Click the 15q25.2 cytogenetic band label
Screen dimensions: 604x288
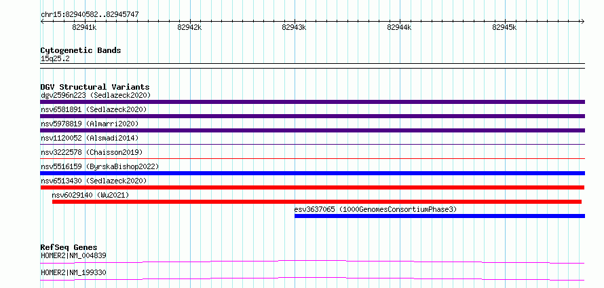coord(55,59)
